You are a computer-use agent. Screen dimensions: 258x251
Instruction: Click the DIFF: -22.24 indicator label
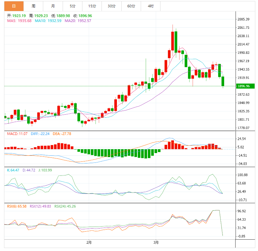pyautogui.click(x=40, y=134)
